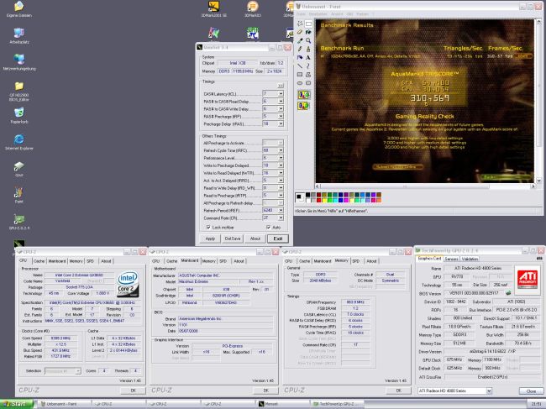Click the Apply button in MemSet
Viewport: 546px width, 409px height.
(210, 239)
